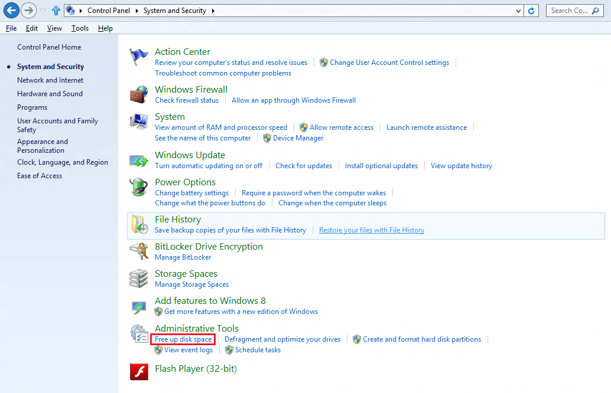Click Check for updates link
Screen dimensions: 611x393
304,166
